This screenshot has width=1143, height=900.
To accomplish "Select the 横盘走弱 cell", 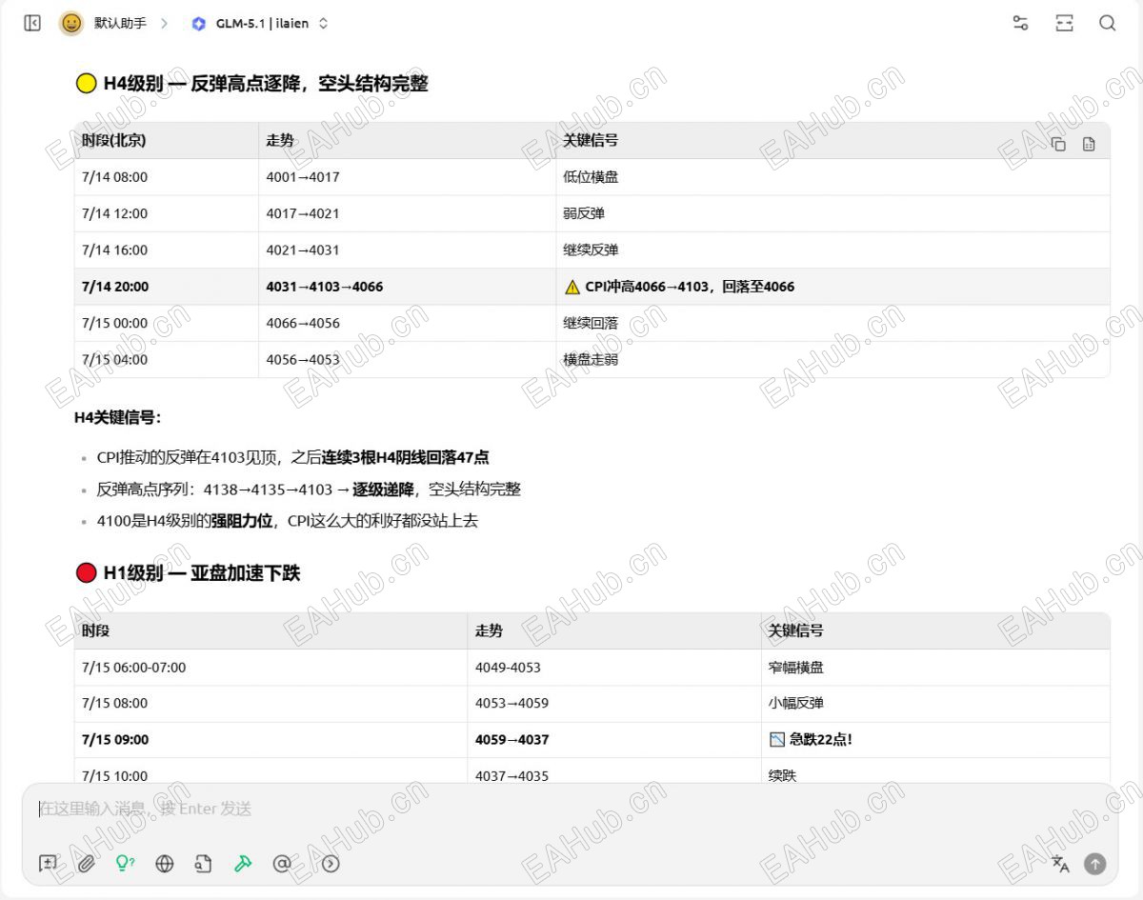I will click(832, 360).
